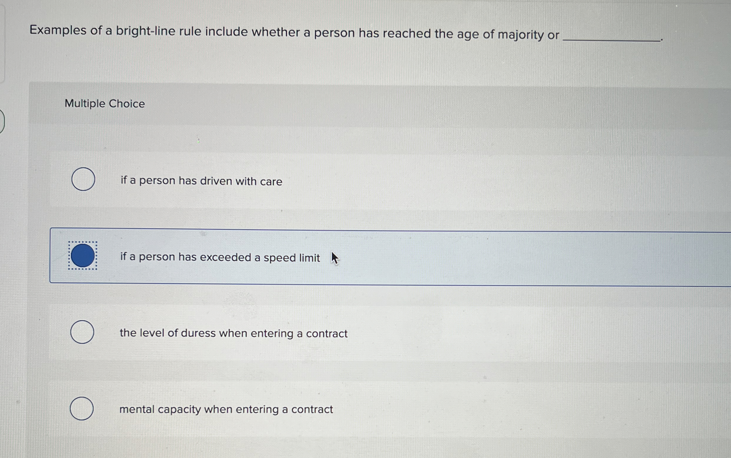Select the radio button for 'if a person has driven with care'

[83, 179]
